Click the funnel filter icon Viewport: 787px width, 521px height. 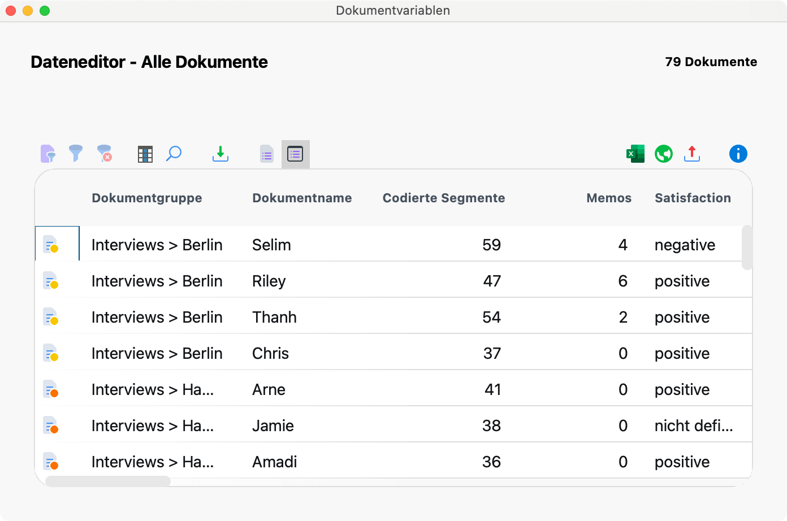pos(76,154)
